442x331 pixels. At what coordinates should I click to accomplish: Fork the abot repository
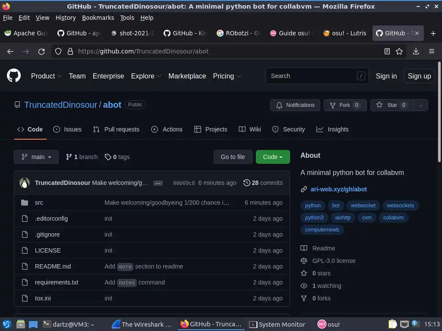345,105
